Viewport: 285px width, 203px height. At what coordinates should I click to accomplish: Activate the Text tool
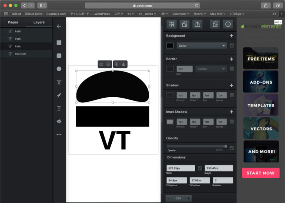pos(59,108)
